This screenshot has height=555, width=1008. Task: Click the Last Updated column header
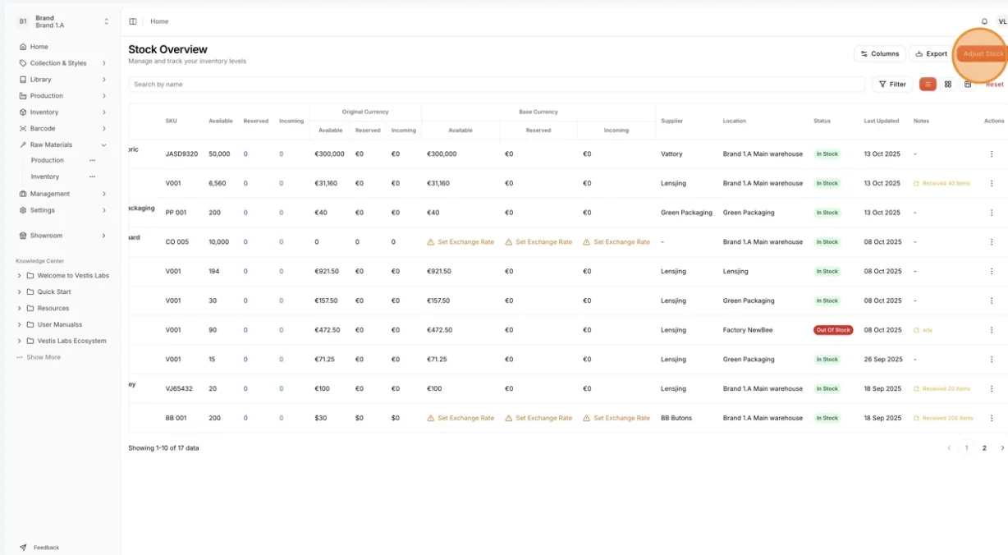point(881,122)
